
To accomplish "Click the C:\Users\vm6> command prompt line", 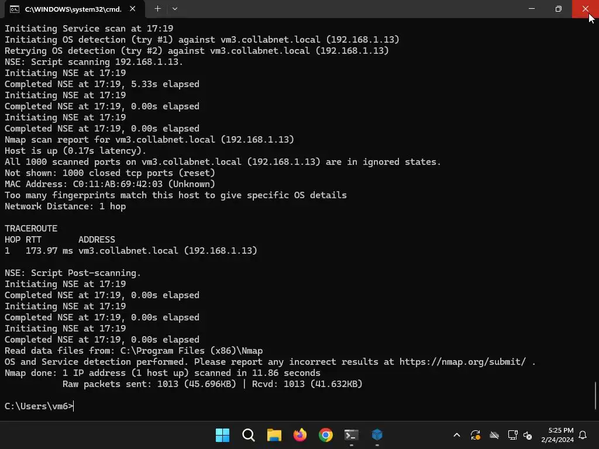I will 39,406.
